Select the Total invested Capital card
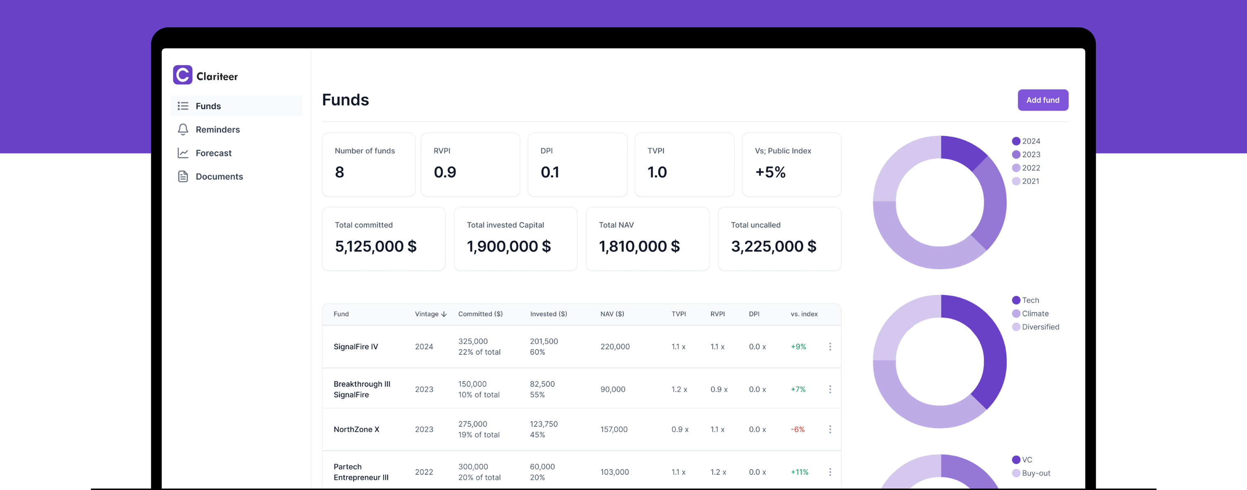The width and height of the screenshot is (1247, 490). point(515,239)
